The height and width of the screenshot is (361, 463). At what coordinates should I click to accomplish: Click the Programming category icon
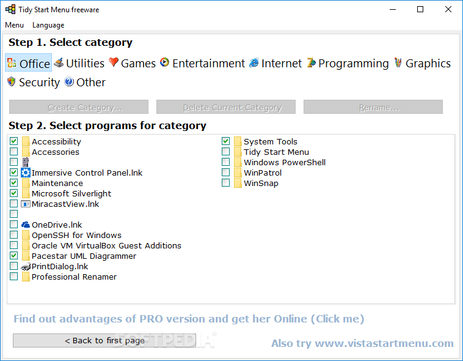312,62
